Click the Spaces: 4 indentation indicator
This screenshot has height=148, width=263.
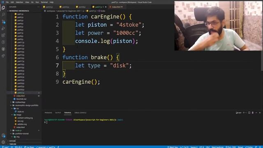tap(194, 147)
